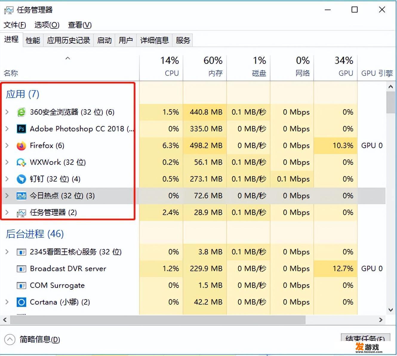
Task: Click the 应用 (7) group heading
Action: pos(23,94)
